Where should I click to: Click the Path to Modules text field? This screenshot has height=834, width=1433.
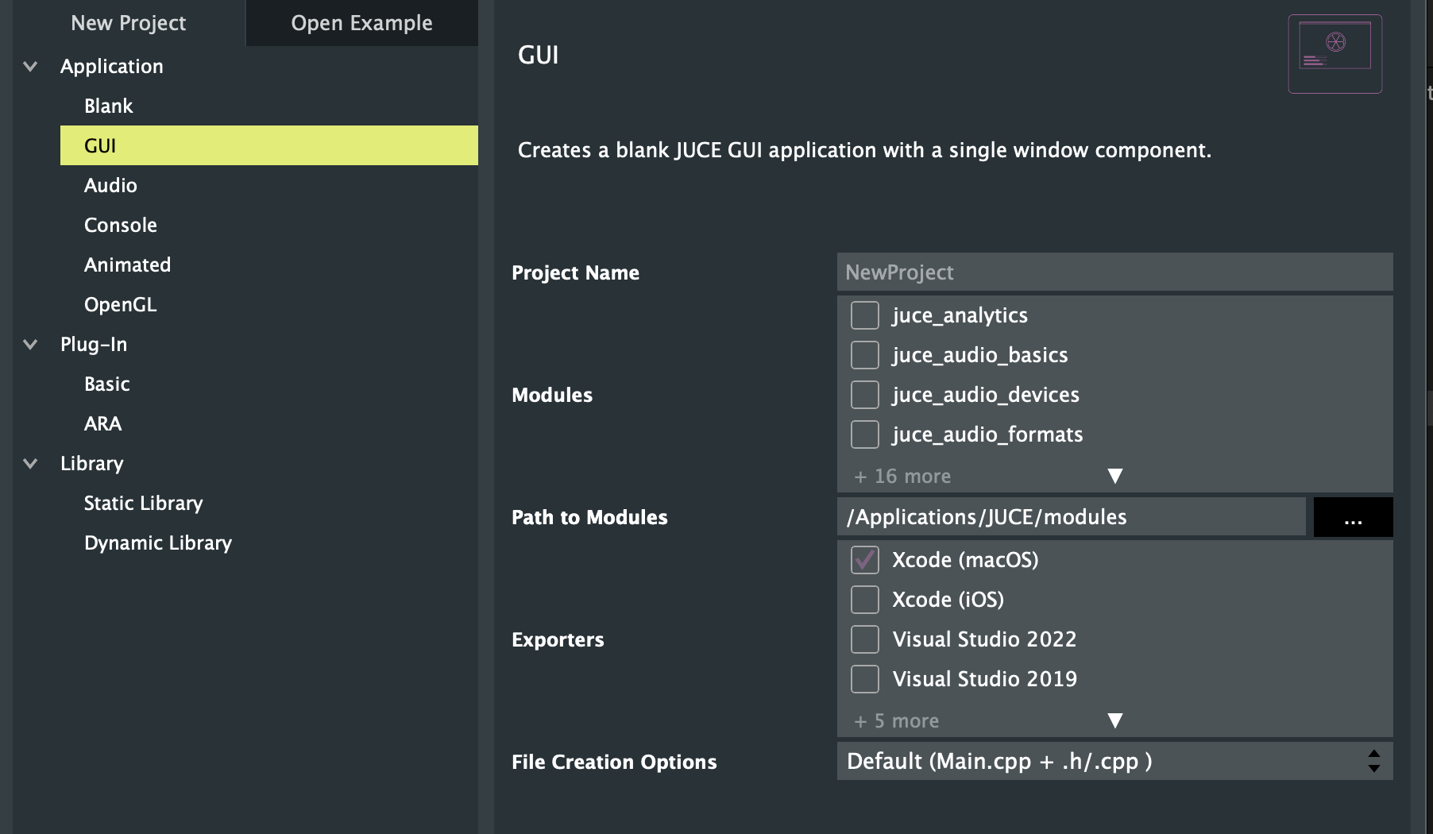point(1071,517)
